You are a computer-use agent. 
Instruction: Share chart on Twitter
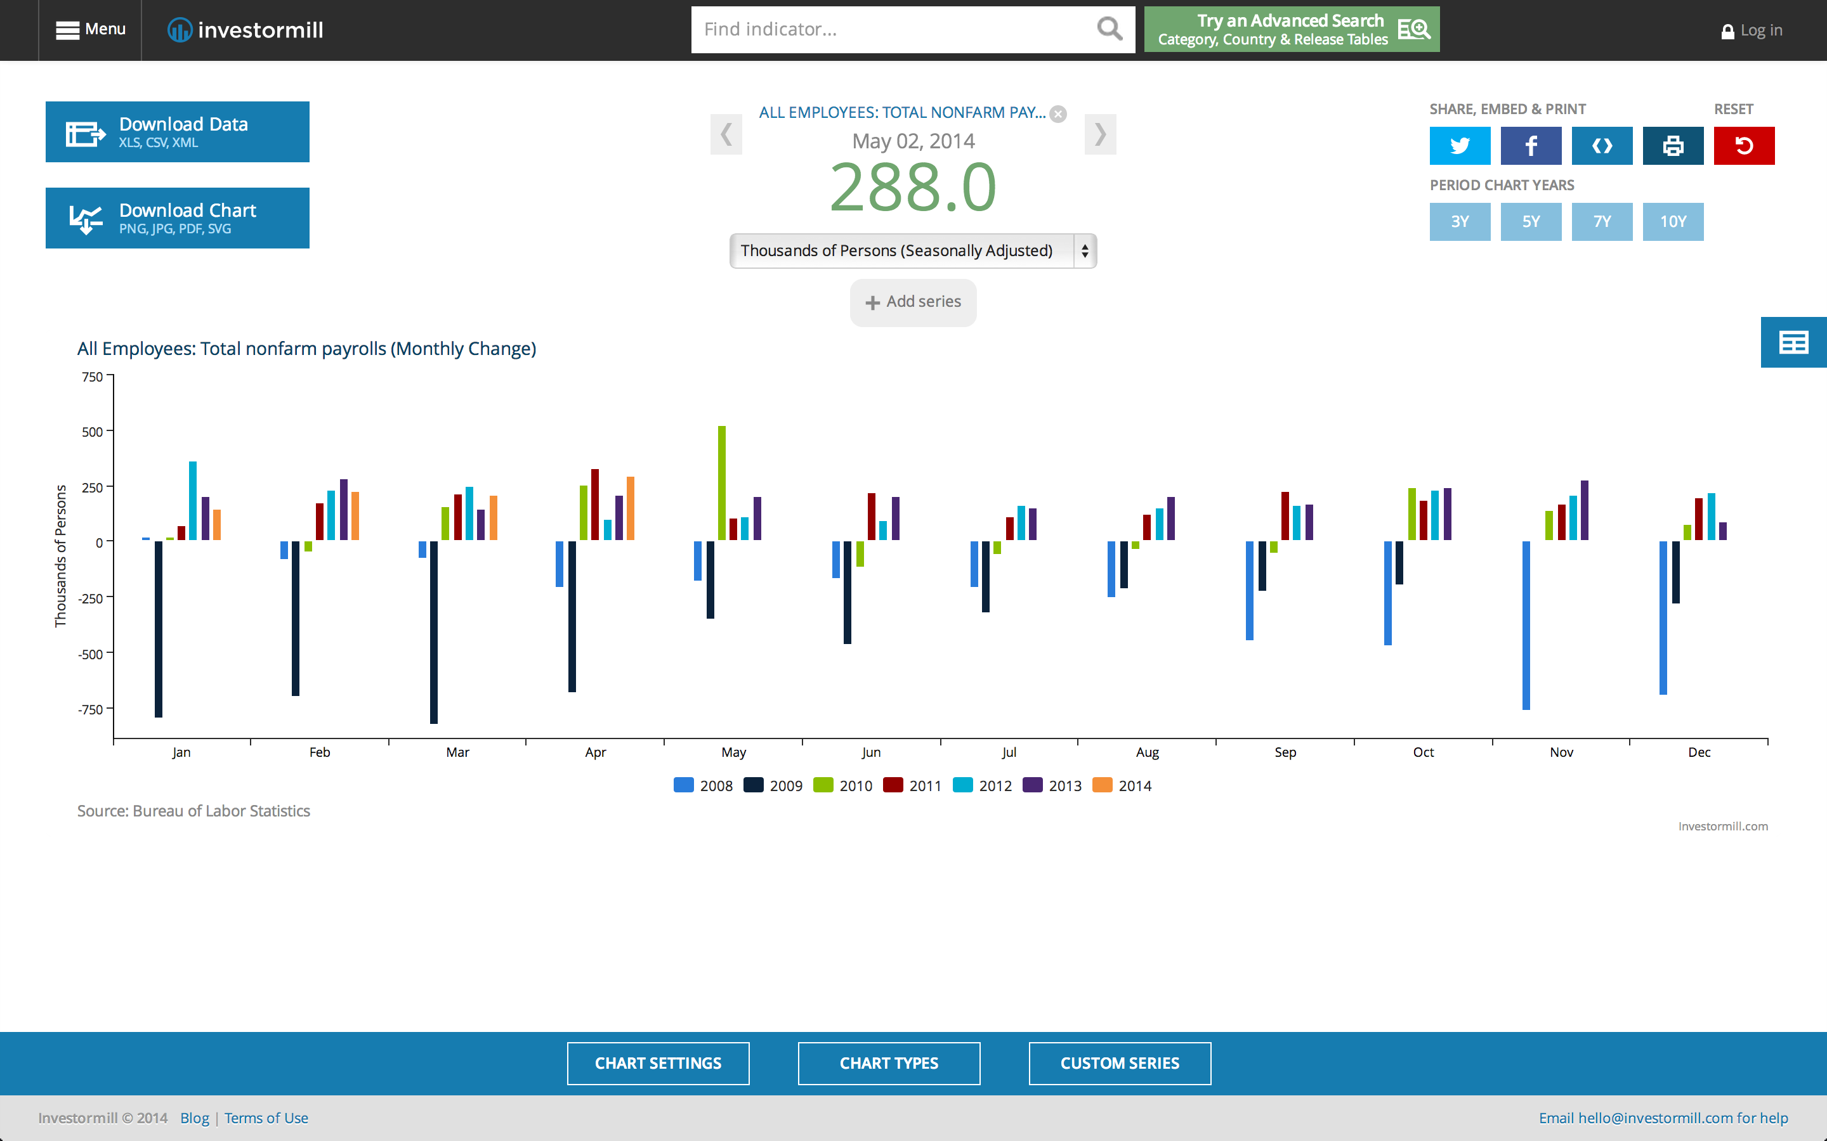pyautogui.click(x=1459, y=146)
